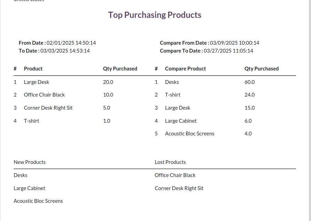Click the Top Purchasing Products title
Screen dimensions: 311x221
[x=155, y=15]
